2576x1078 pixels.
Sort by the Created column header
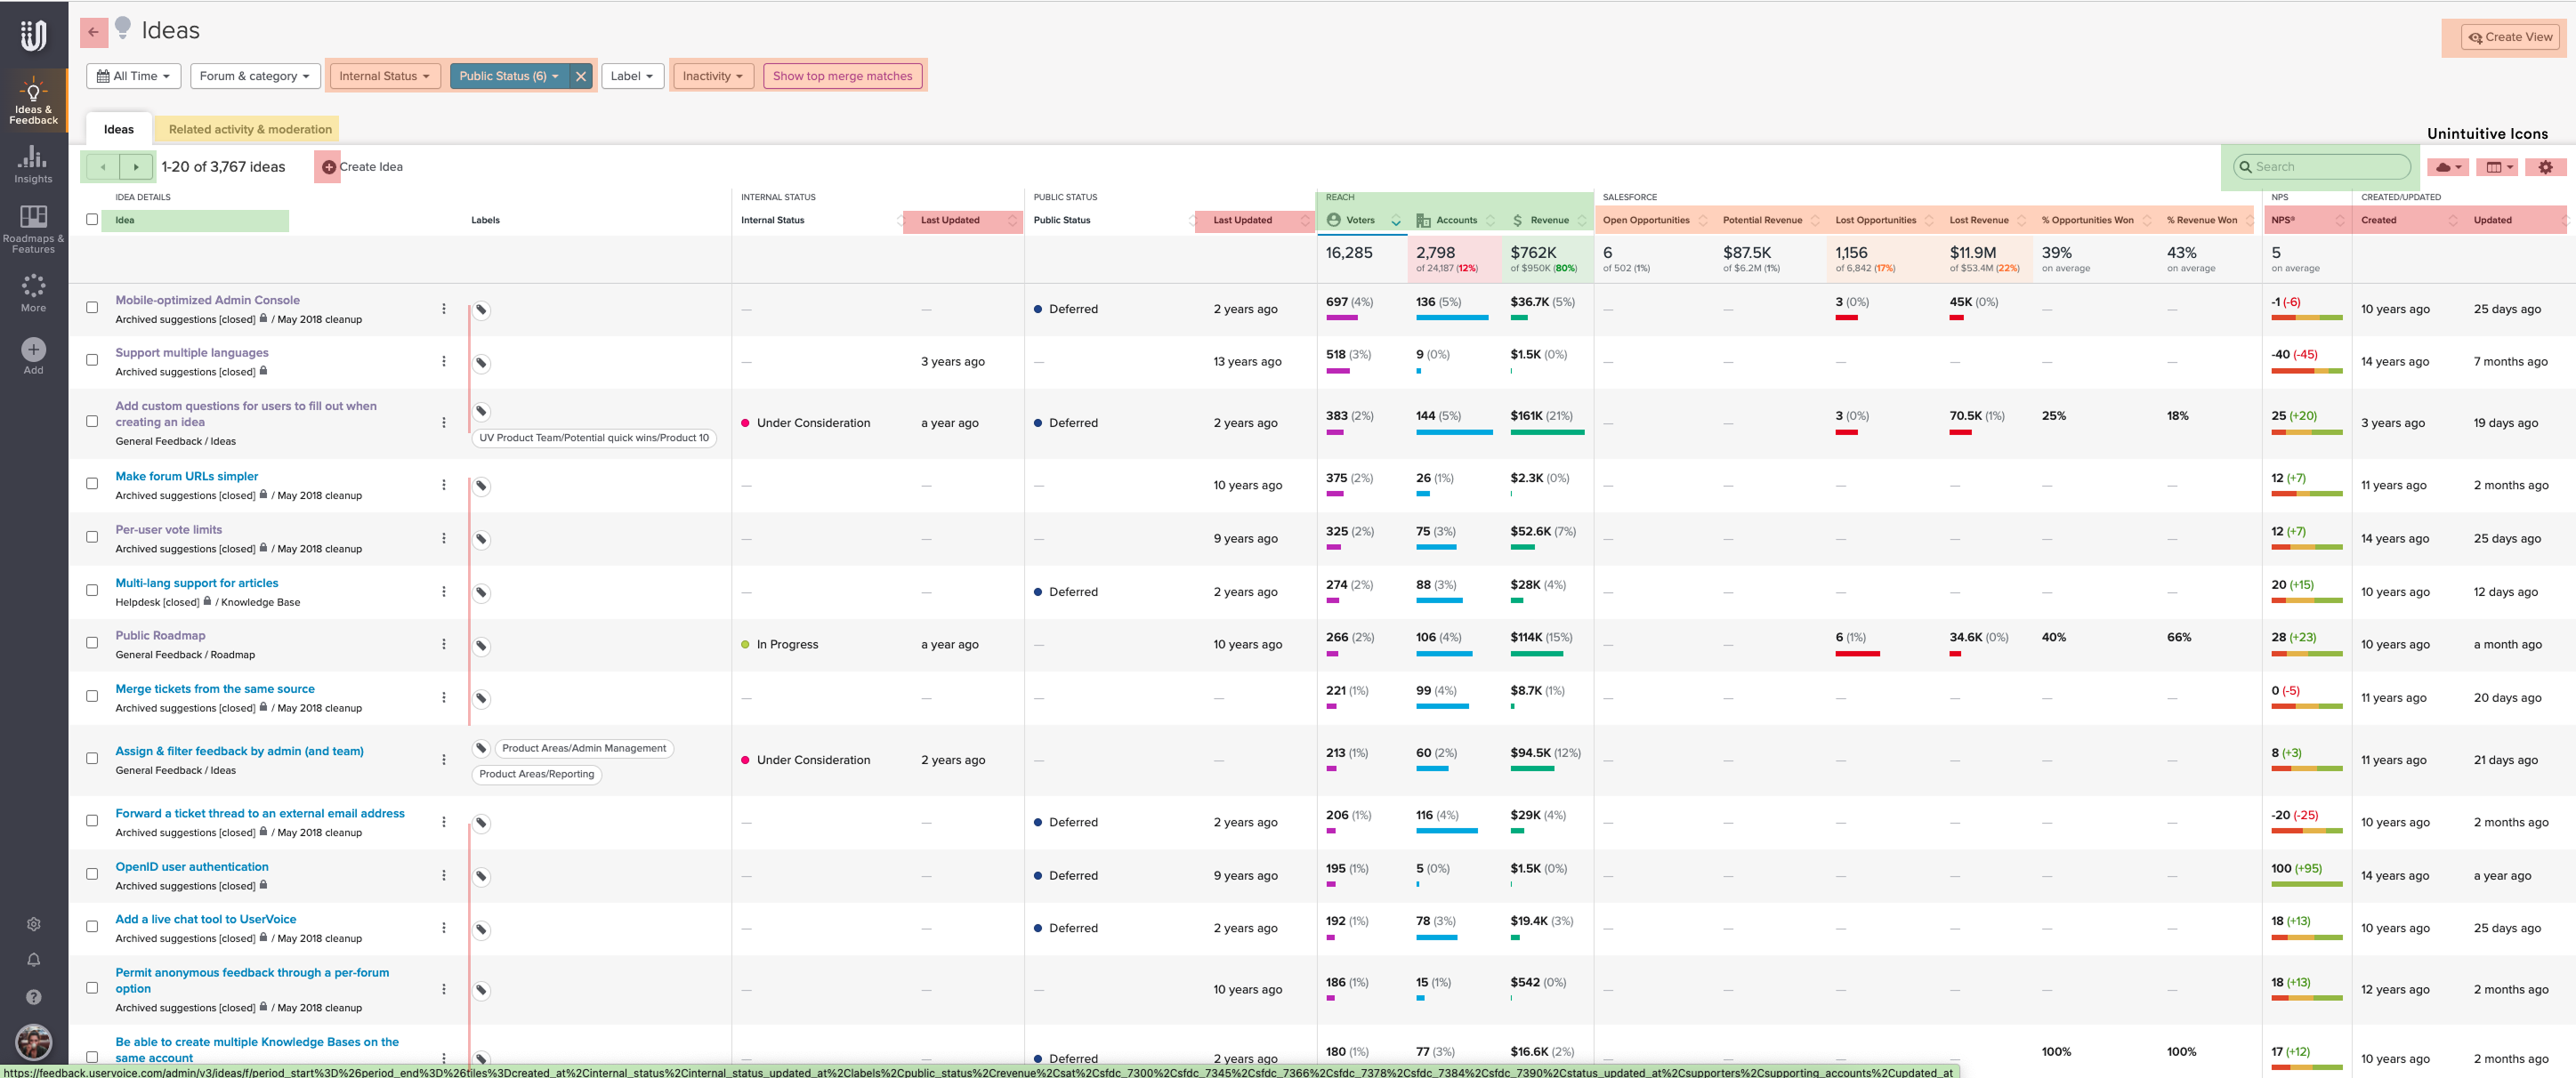click(2407, 220)
